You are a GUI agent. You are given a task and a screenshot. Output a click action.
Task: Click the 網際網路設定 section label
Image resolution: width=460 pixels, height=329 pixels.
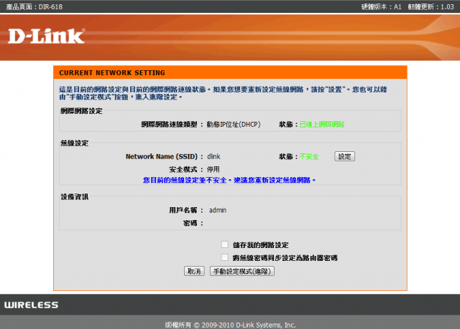click(81, 111)
